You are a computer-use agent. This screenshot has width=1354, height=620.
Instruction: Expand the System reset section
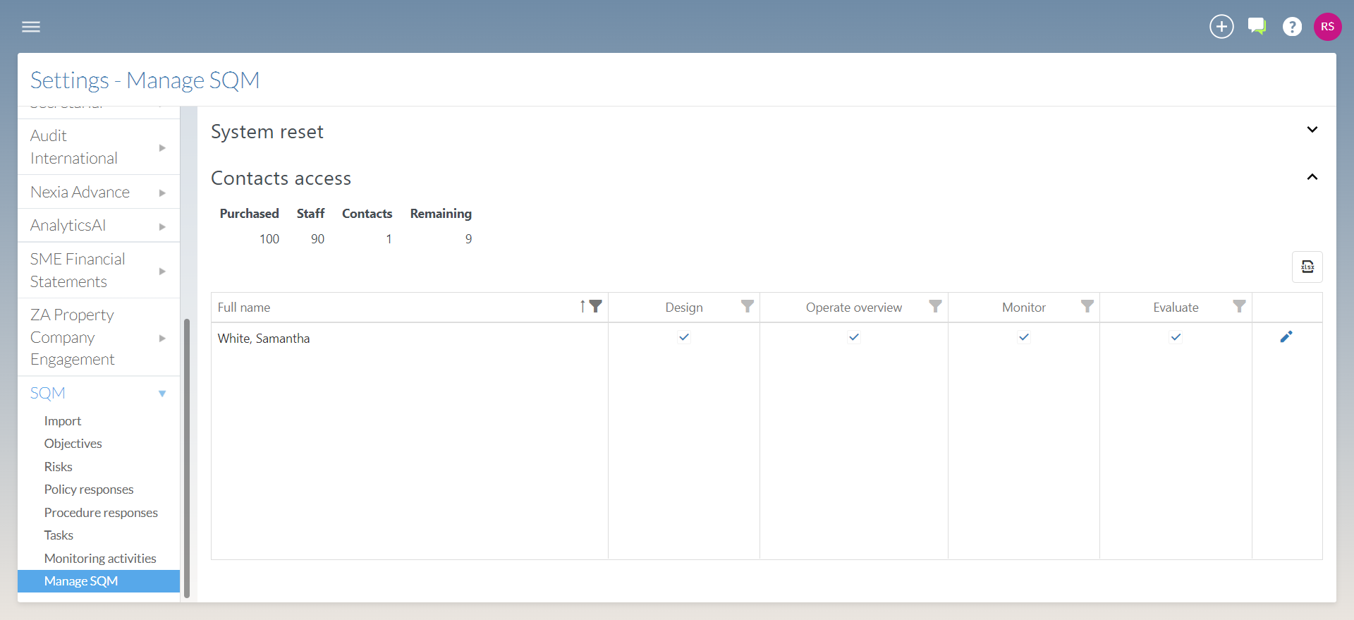pyautogui.click(x=1312, y=130)
